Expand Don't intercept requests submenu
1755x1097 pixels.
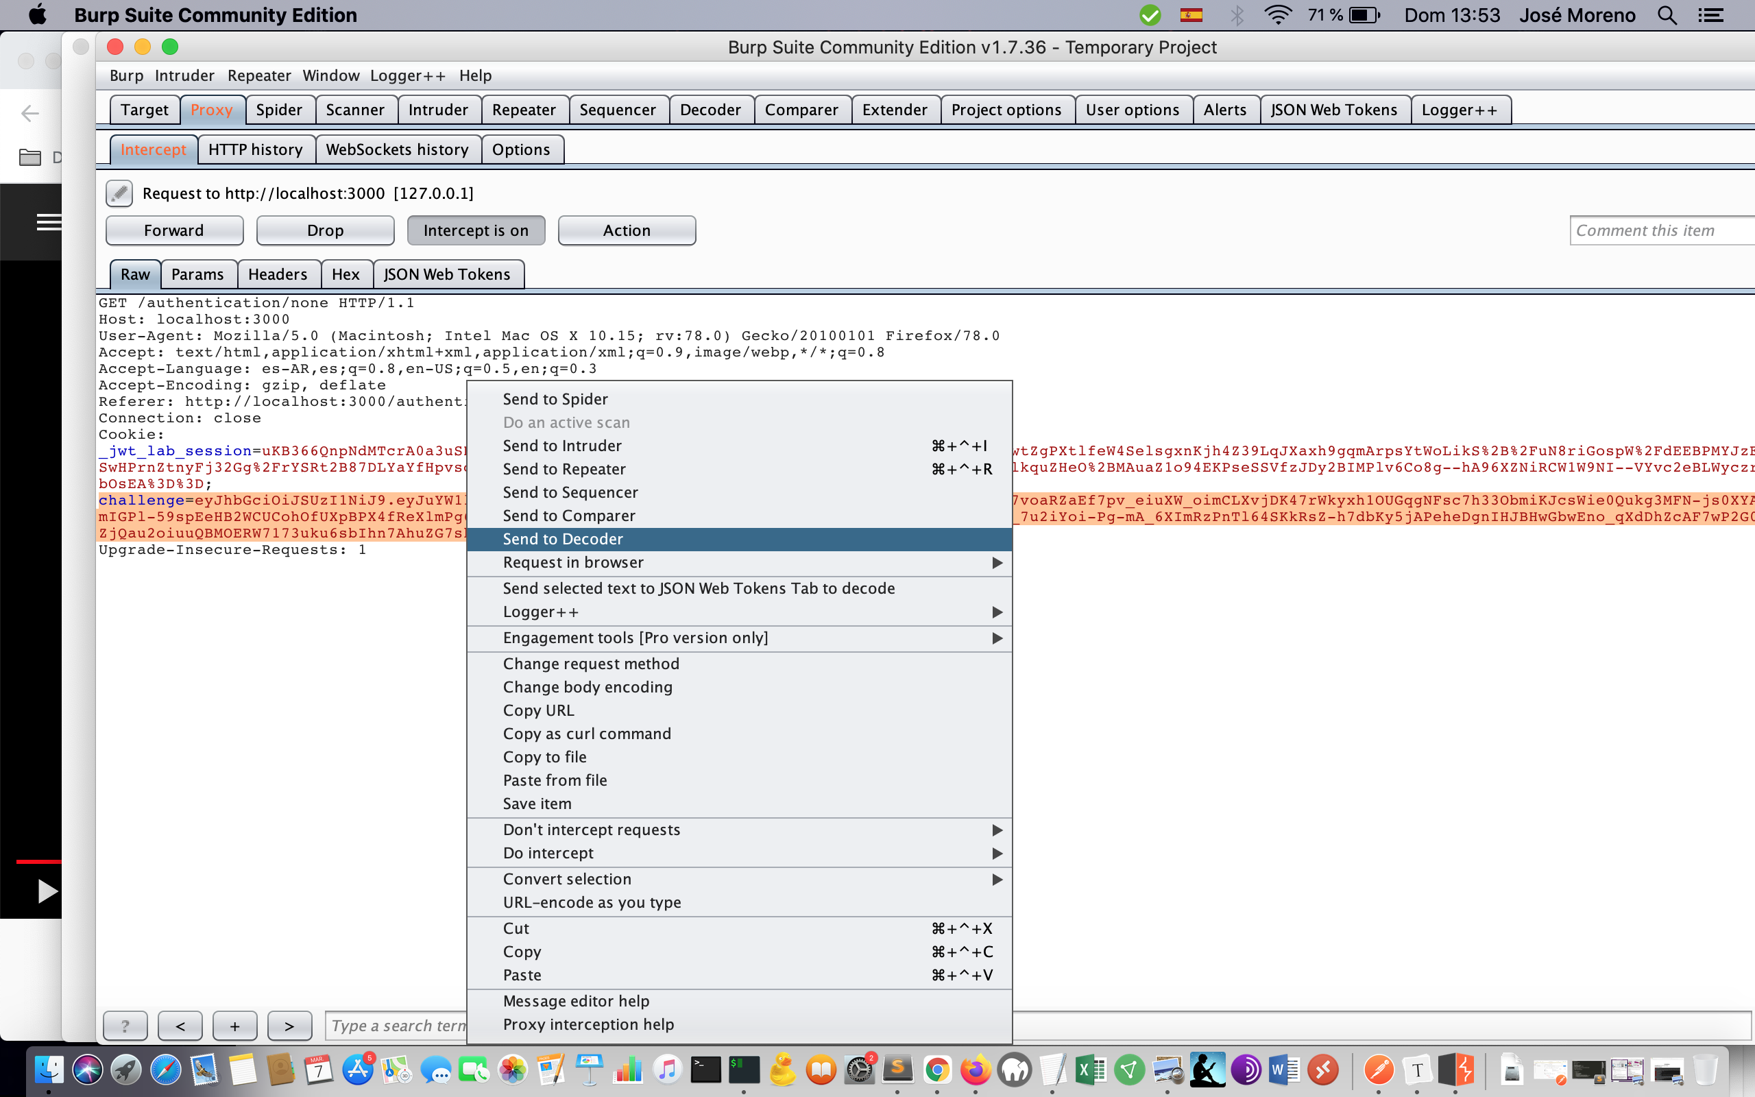pyautogui.click(x=740, y=830)
